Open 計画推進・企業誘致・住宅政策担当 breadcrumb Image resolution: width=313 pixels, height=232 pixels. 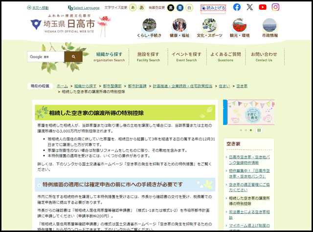pyautogui.click(x=182, y=86)
